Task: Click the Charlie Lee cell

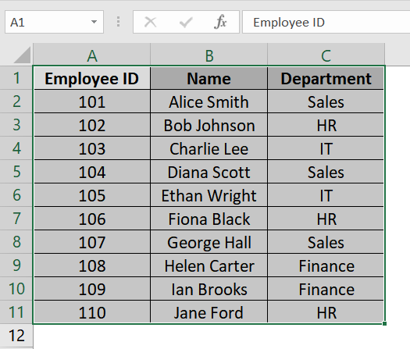Action: (x=209, y=148)
